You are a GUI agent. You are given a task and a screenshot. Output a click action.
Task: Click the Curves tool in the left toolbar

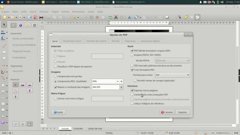[x=3, y=72]
